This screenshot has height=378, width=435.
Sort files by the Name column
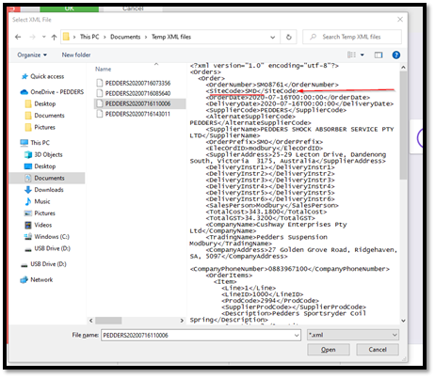(x=103, y=69)
